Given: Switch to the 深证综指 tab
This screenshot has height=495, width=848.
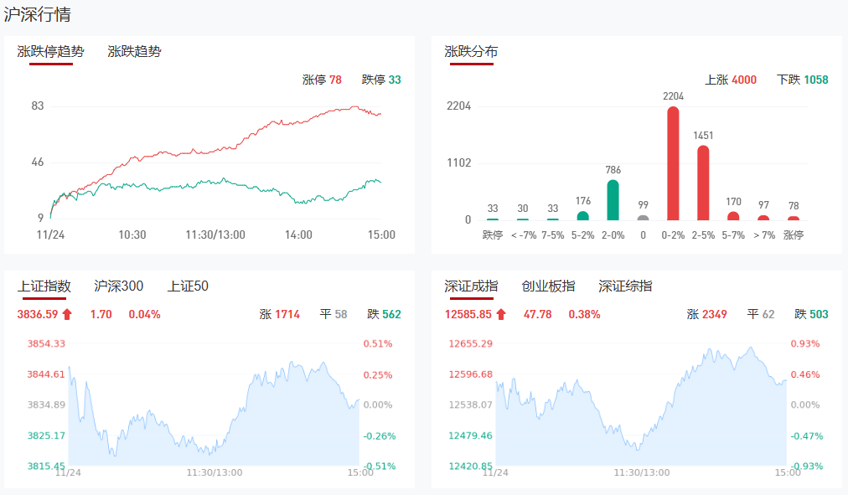Looking at the screenshot, I should tap(625, 286).
